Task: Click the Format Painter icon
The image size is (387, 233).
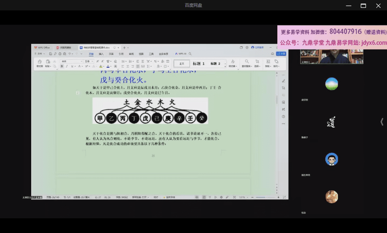Action: pos(40,62)
